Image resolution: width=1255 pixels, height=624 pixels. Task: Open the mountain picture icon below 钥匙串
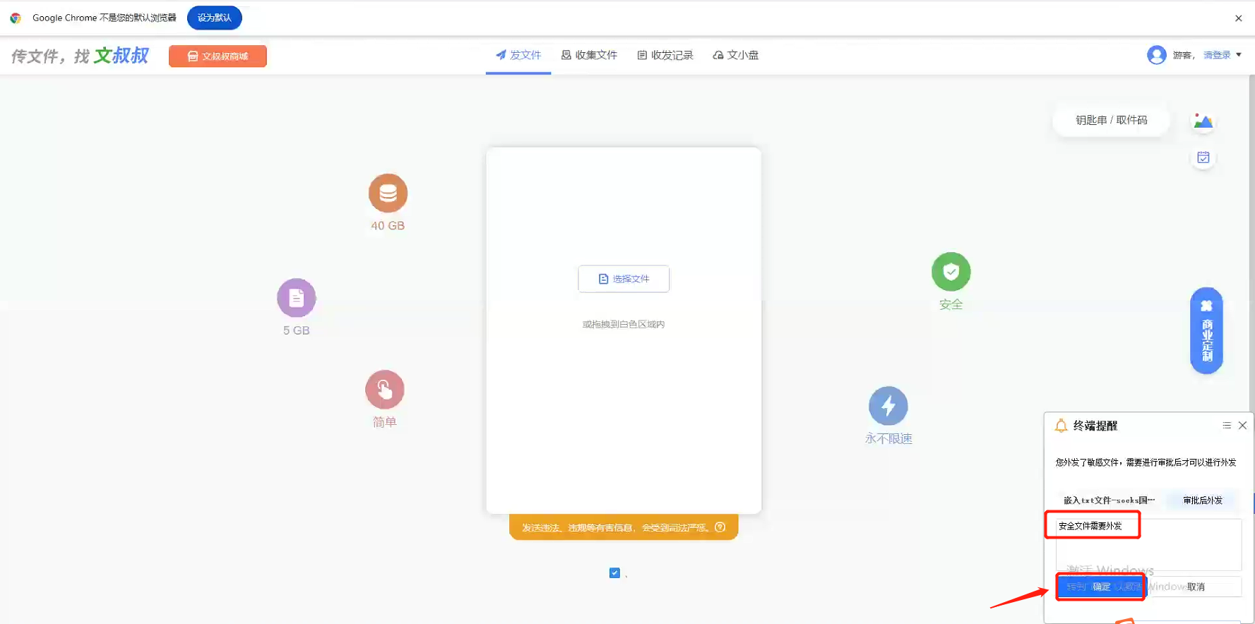[x=1203, y=121]
